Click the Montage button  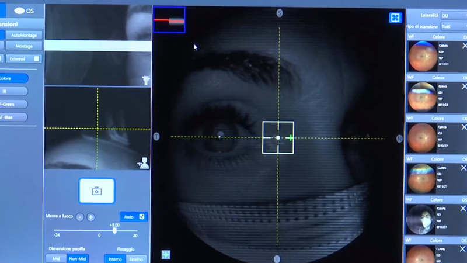[24, 46]
